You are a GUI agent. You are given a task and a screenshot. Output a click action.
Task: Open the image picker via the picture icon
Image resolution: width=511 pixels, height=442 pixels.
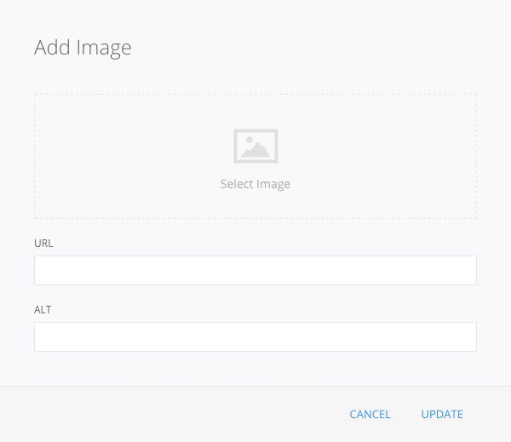(255, 146)
